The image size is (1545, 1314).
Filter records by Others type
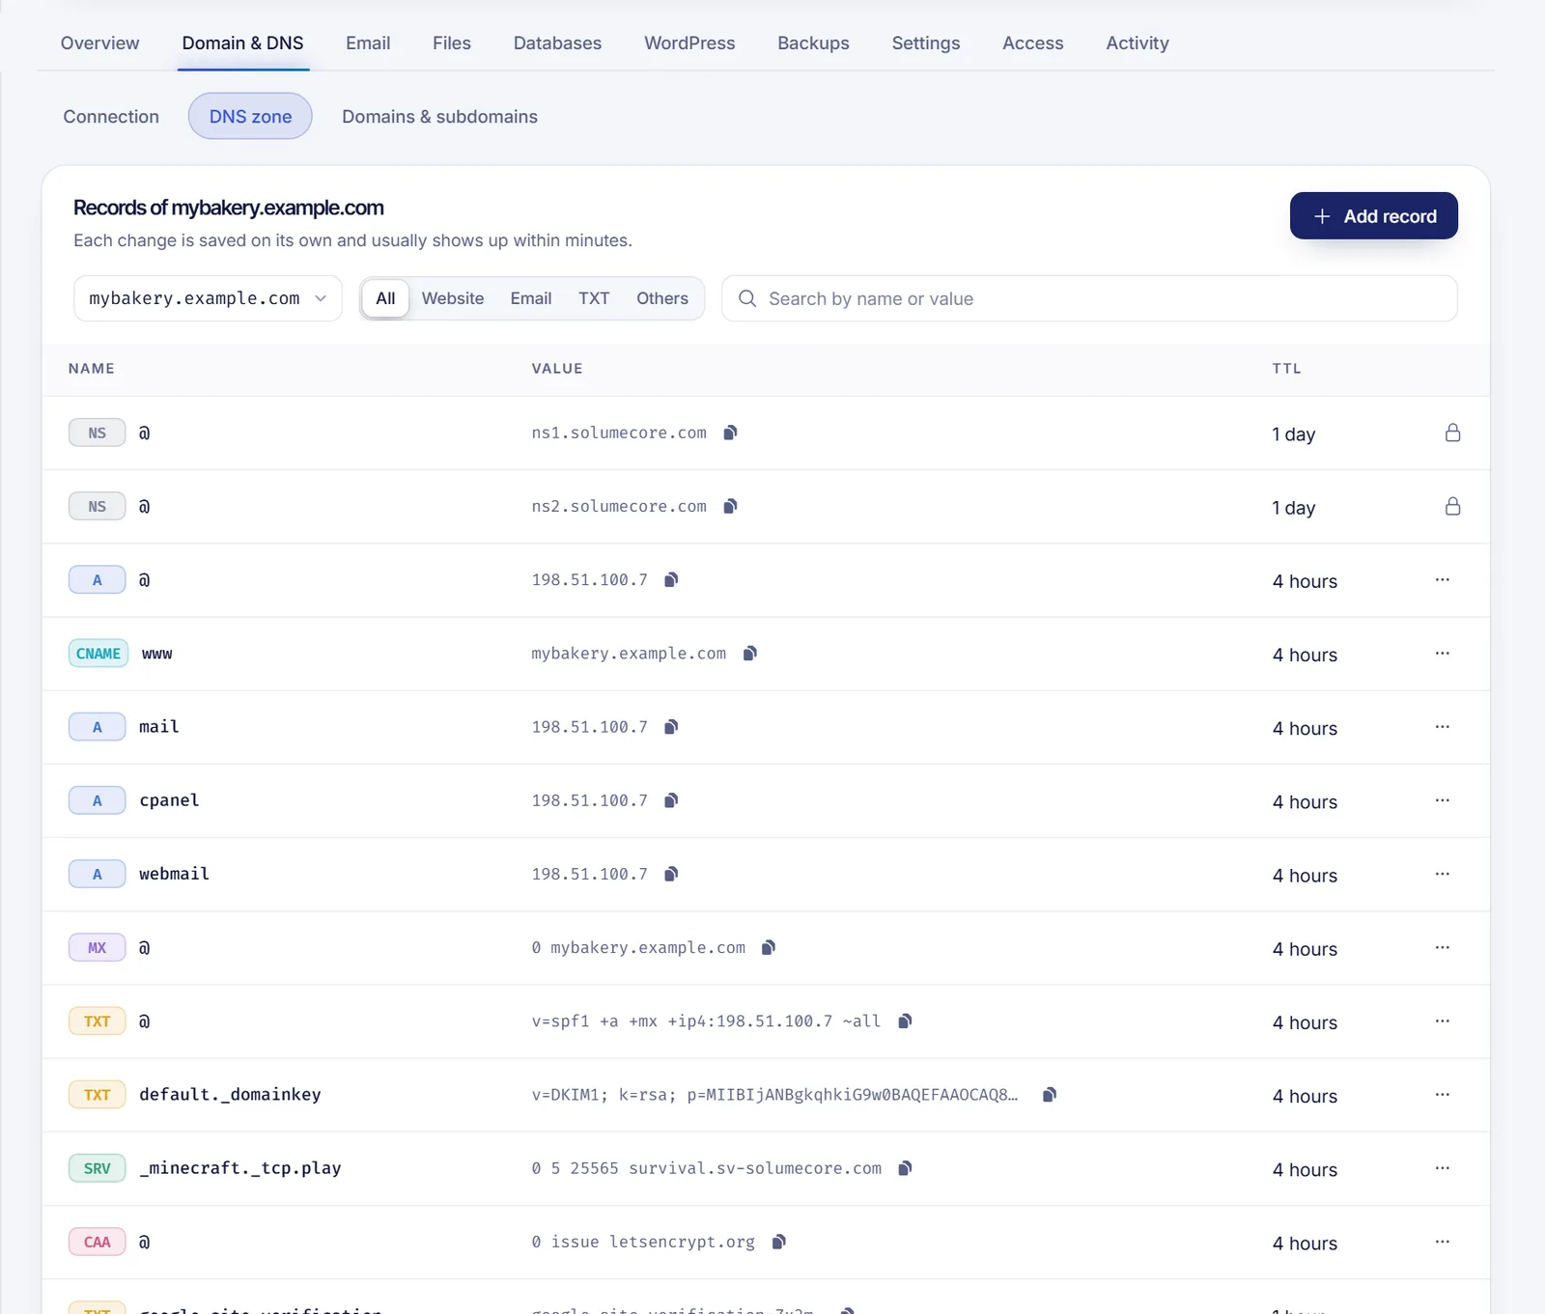tap(662, 298)
